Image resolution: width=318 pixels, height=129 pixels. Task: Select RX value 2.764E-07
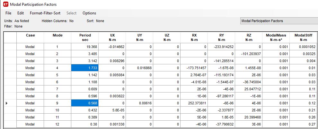[194, 75]
